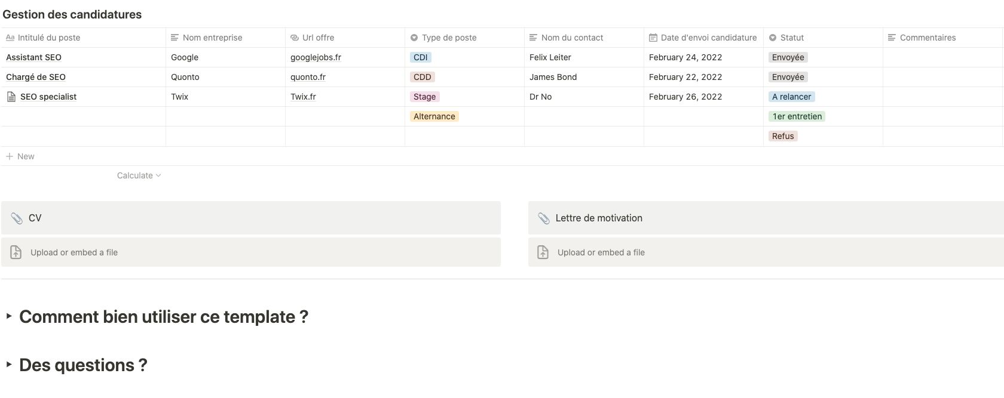This screenshot has width=1004, height=398.
Task: Click the green '1er entretien' status tag
Action: coord(797,116)
